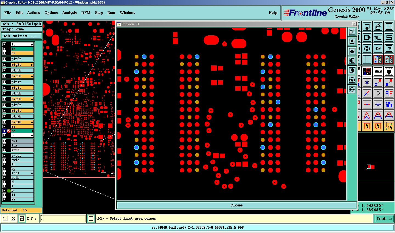The width and height of the screenshot is (395, 233).
Task: Select the ruler measure tool
Action: (378, 71)
